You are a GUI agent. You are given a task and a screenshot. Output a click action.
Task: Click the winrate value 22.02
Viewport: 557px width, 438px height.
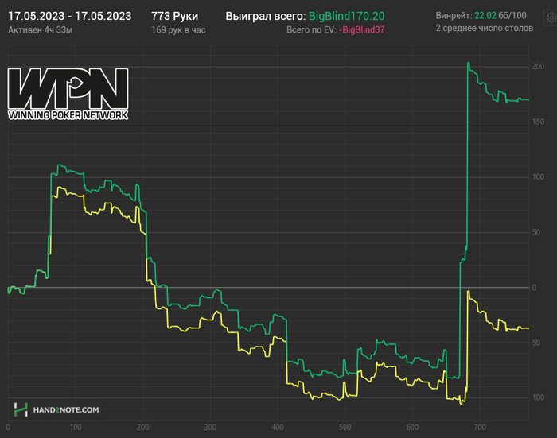485,16
